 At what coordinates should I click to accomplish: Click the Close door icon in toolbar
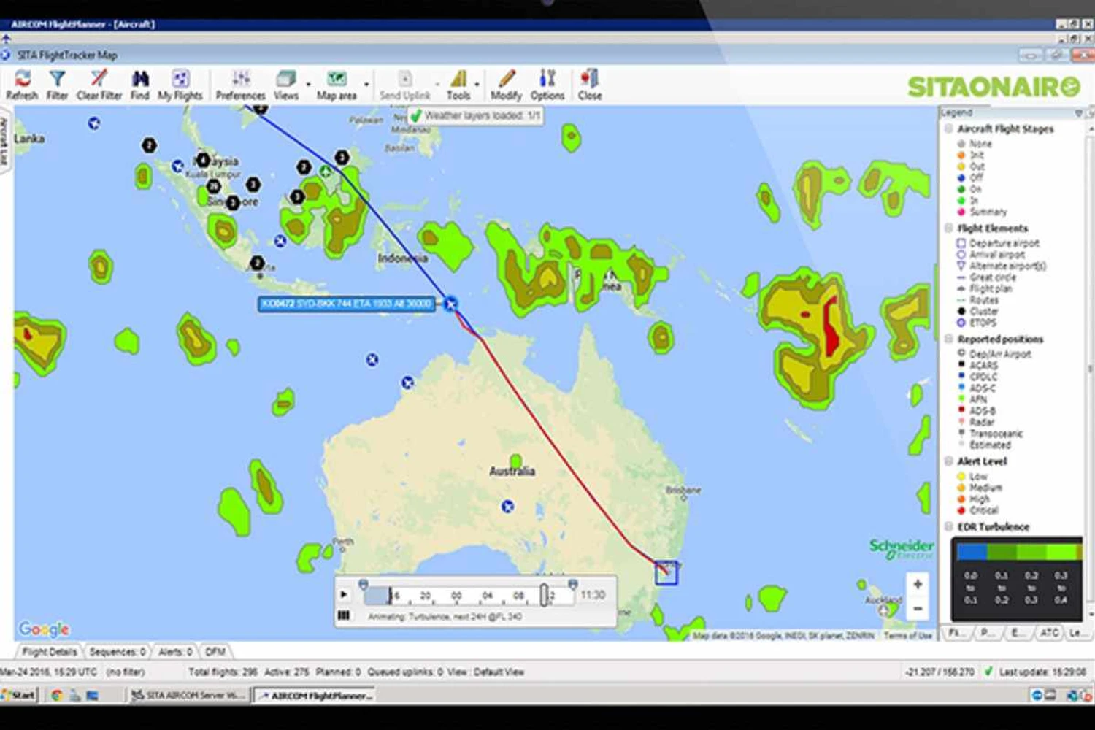(x=590, y=85)
